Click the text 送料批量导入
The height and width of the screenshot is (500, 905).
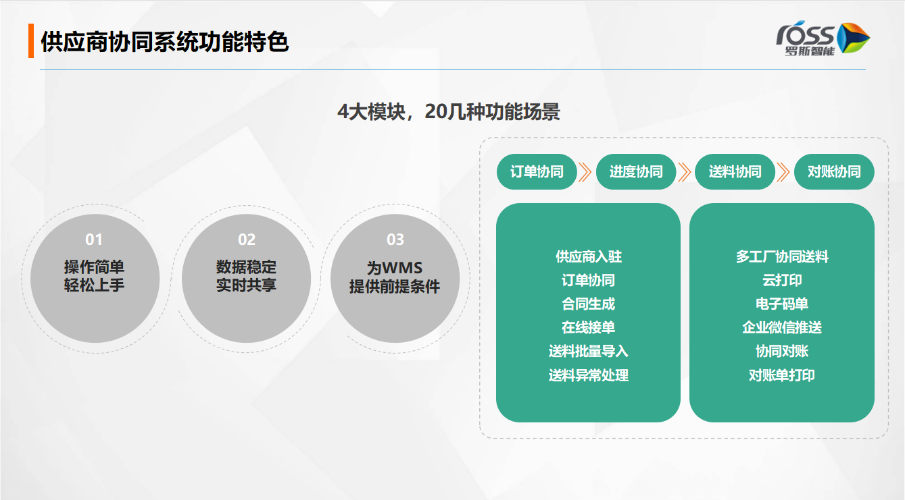(589, 352)
